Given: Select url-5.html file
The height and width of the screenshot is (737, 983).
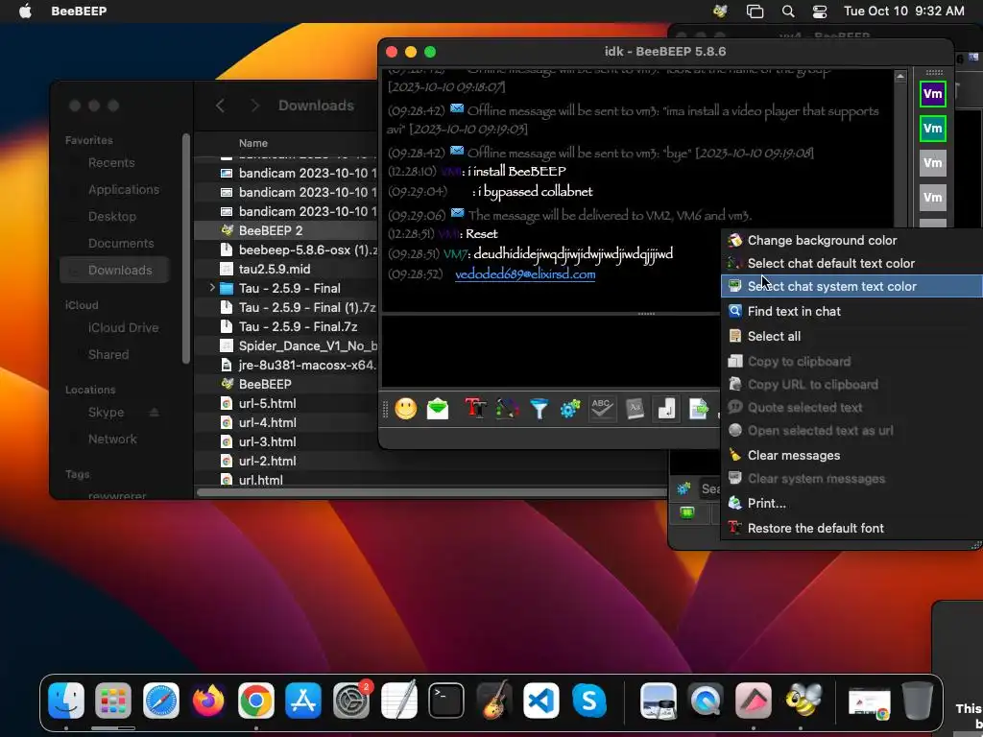Looking at the screenshot, I should tap(267, 404).
